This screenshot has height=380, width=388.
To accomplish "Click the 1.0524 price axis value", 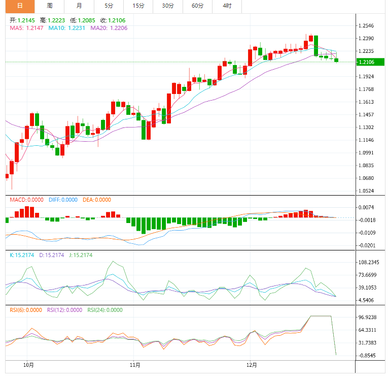I will (366, 191).
